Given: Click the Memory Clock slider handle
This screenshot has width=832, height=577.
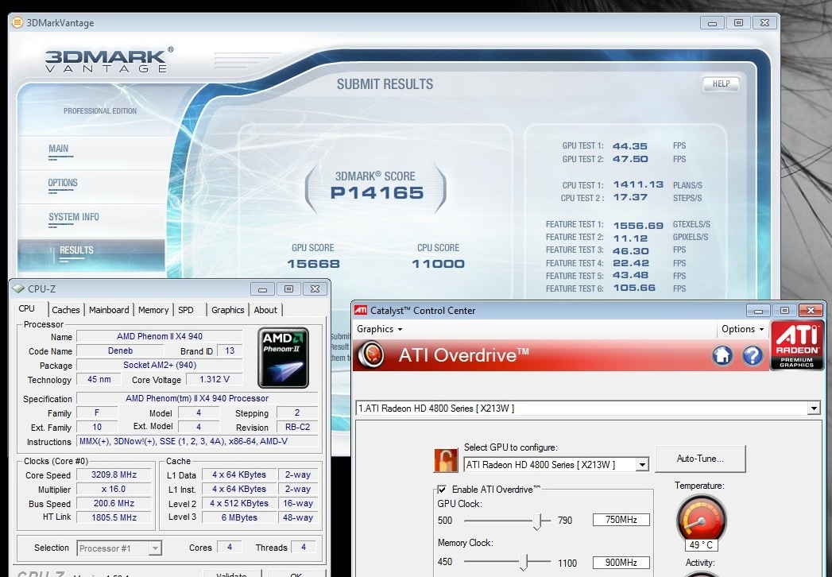Looking at the screenshot, I should tap(524, 562).
